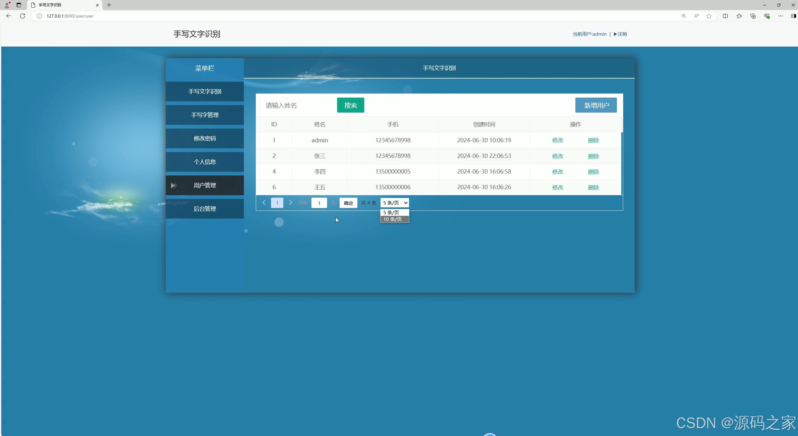
Task: Open 后台管理 in sidebar menu
Action: click(x=204, y=209)
